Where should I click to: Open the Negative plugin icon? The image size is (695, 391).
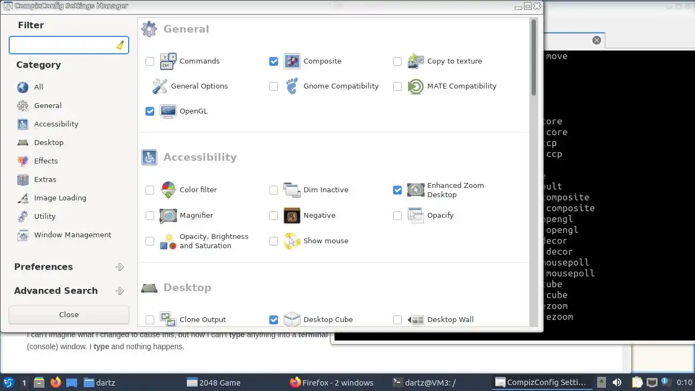[x=292, y=216]
